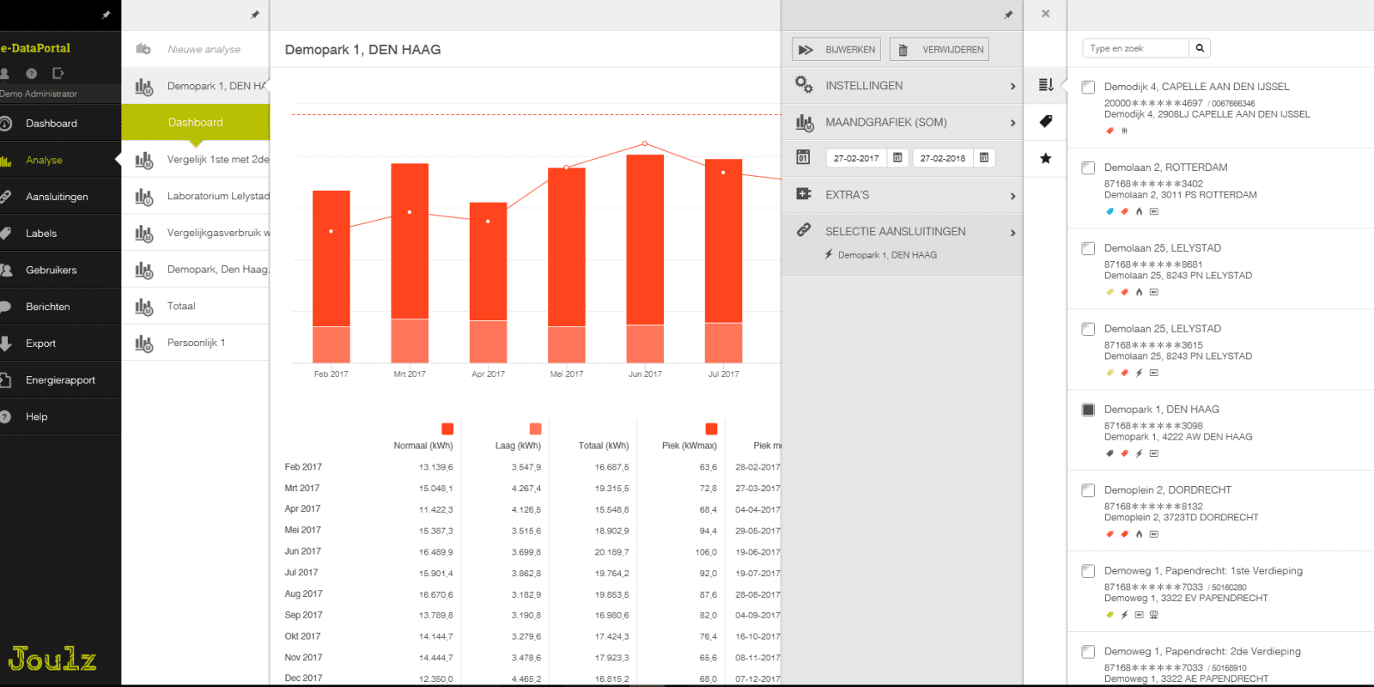Open calendar picker next to end date 27-02-2018
Screen dimensions: 1374x687
[x=984, y=158]
